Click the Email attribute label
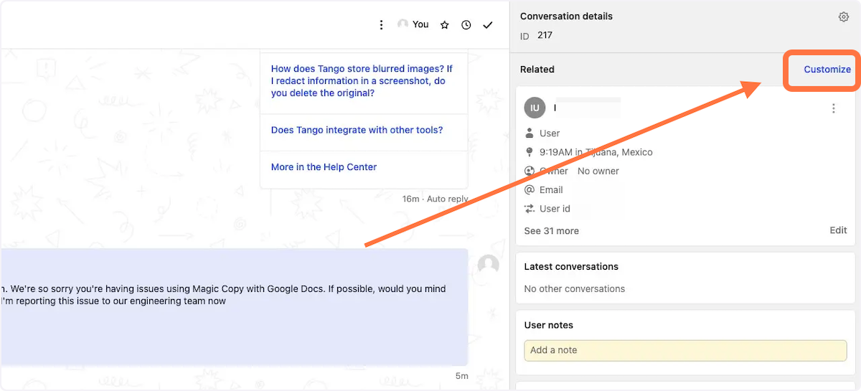This screenshot has height=391, width=861. (x=551, y=190)
